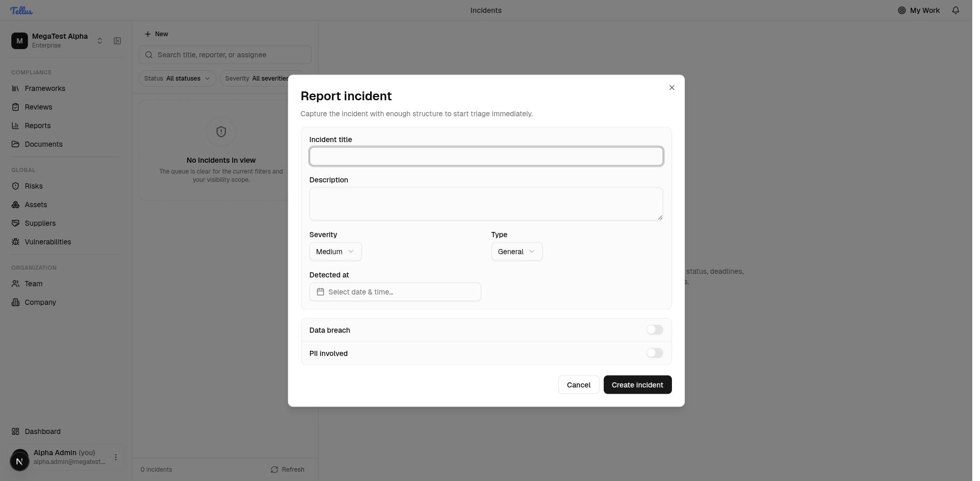Screen dimensions: 980x481
Task: Open the notifications bell
Action: point(956,10)
